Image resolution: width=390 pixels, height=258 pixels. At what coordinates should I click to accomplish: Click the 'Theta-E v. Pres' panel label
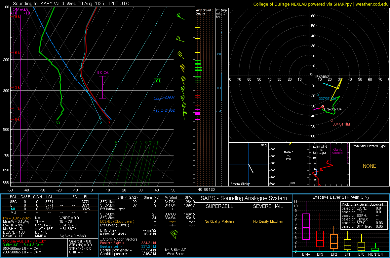pyautogui.click(x=289, y=155)
